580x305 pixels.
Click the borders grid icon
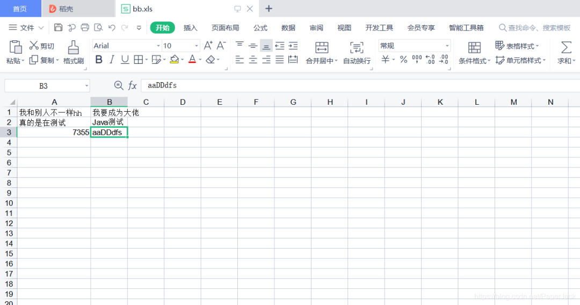pos(139,60)
